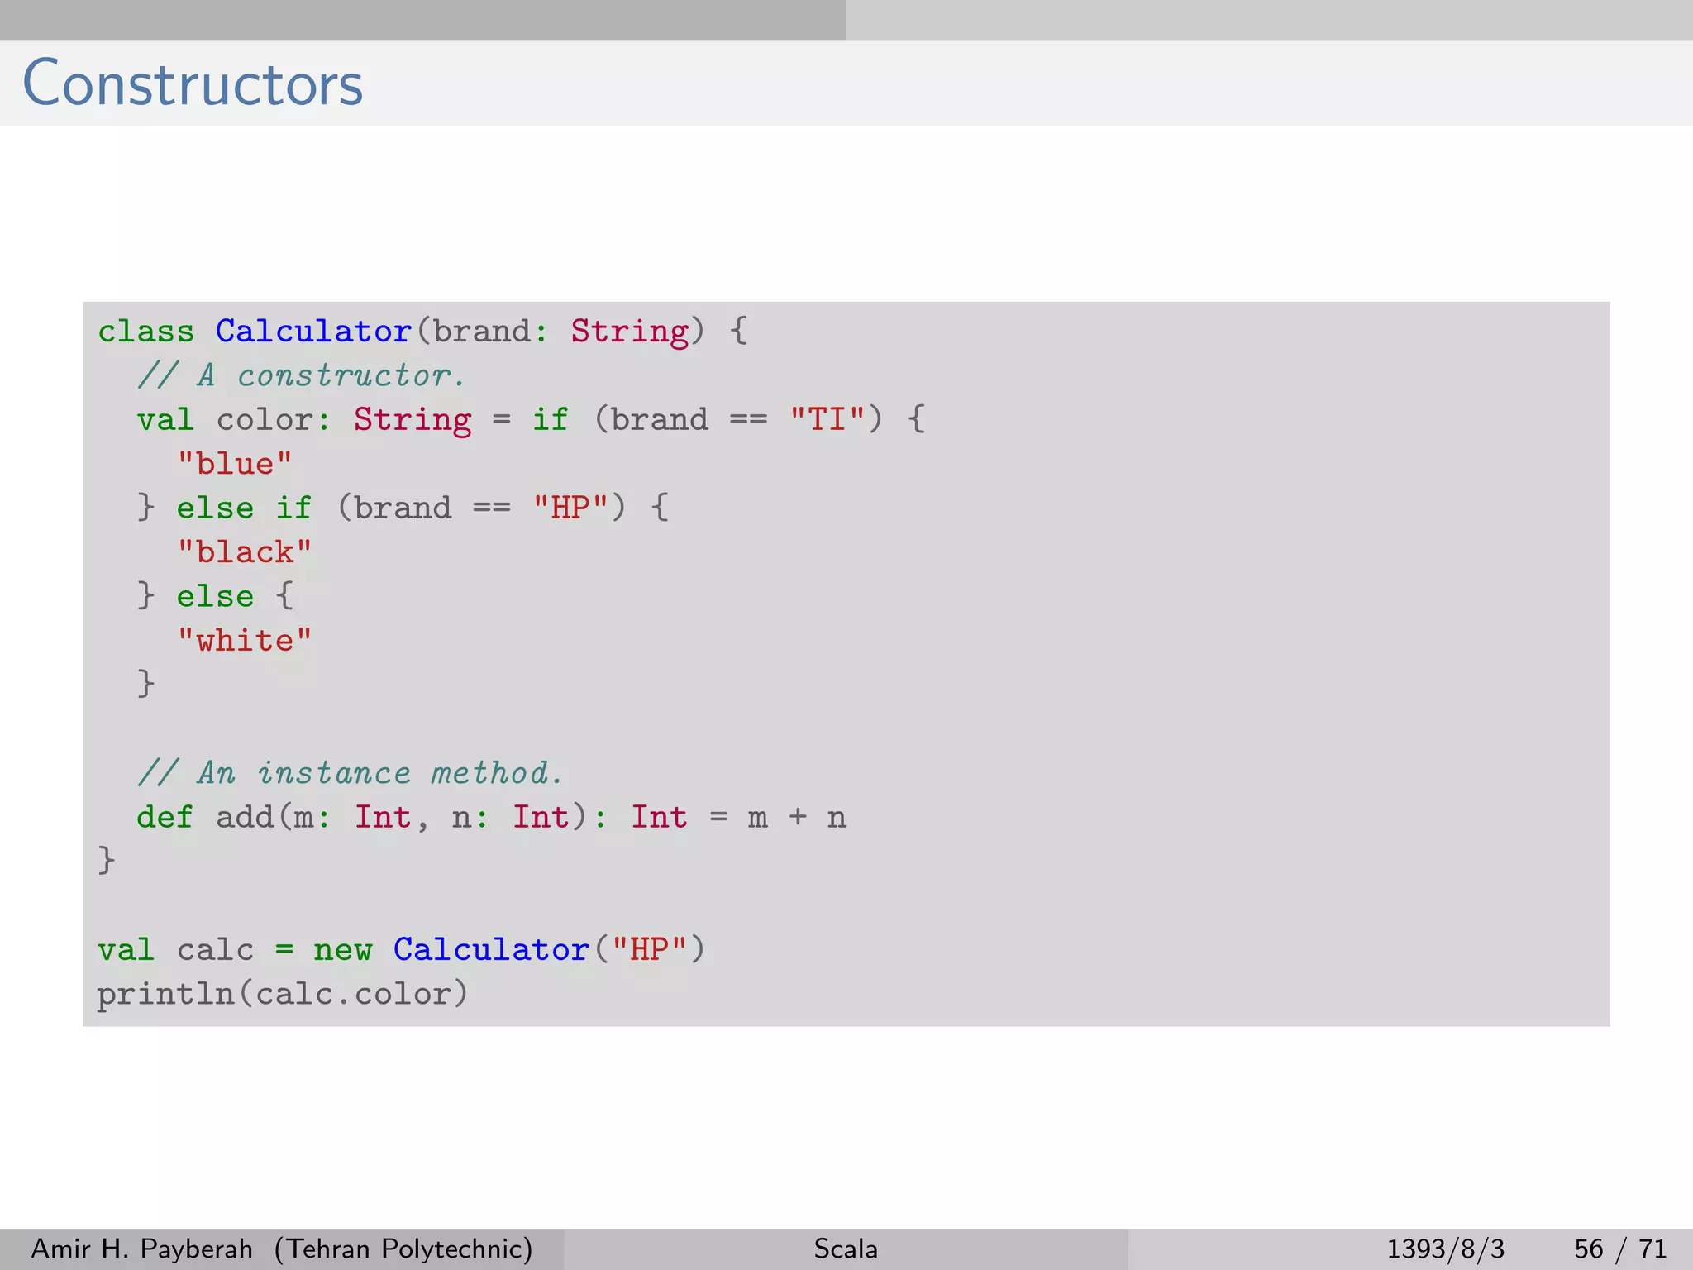Click the footer title "Scala"
The width and height of the screenshot is (1693, 1270).
click(846, 1249)
